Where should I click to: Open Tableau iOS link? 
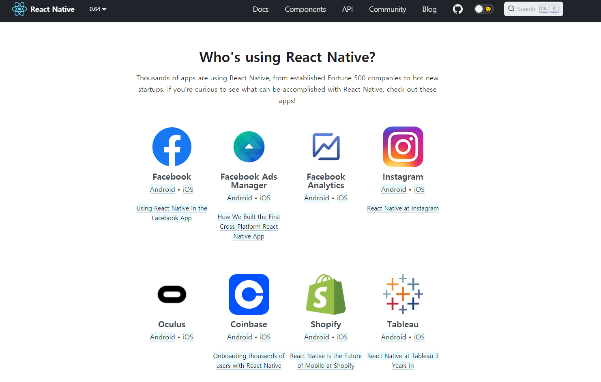pos(419,337)
